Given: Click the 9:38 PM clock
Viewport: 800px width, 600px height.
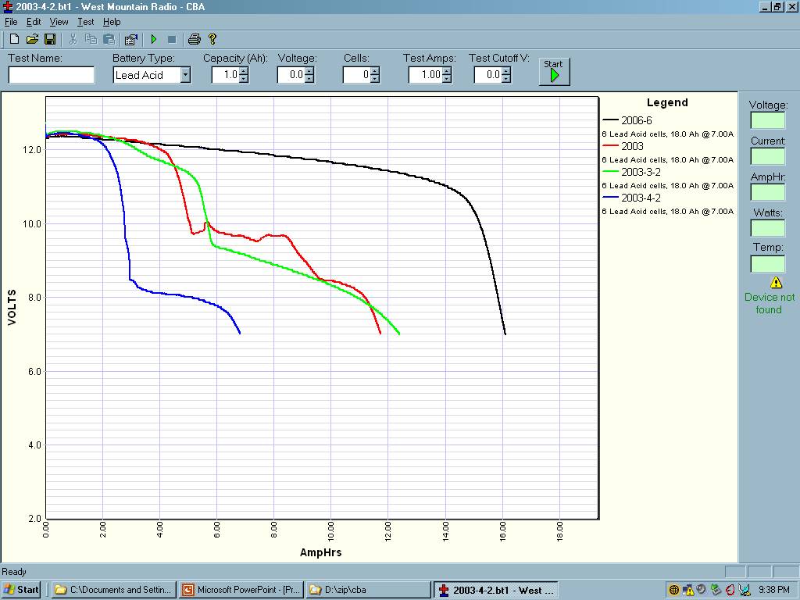Looking at the screenshot, I should (x=774, y=590).
